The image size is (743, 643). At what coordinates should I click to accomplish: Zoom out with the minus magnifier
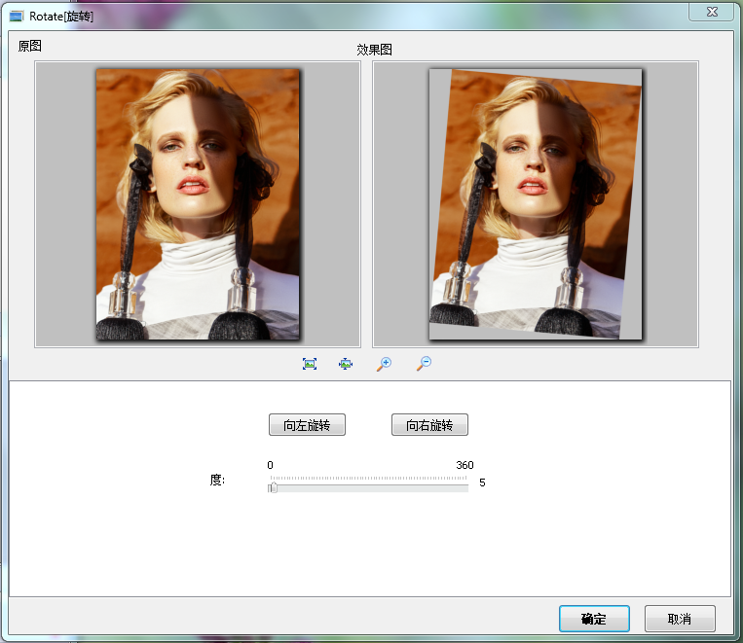pos(424,364)
